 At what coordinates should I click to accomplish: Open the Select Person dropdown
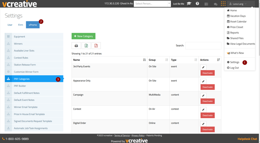152,3
